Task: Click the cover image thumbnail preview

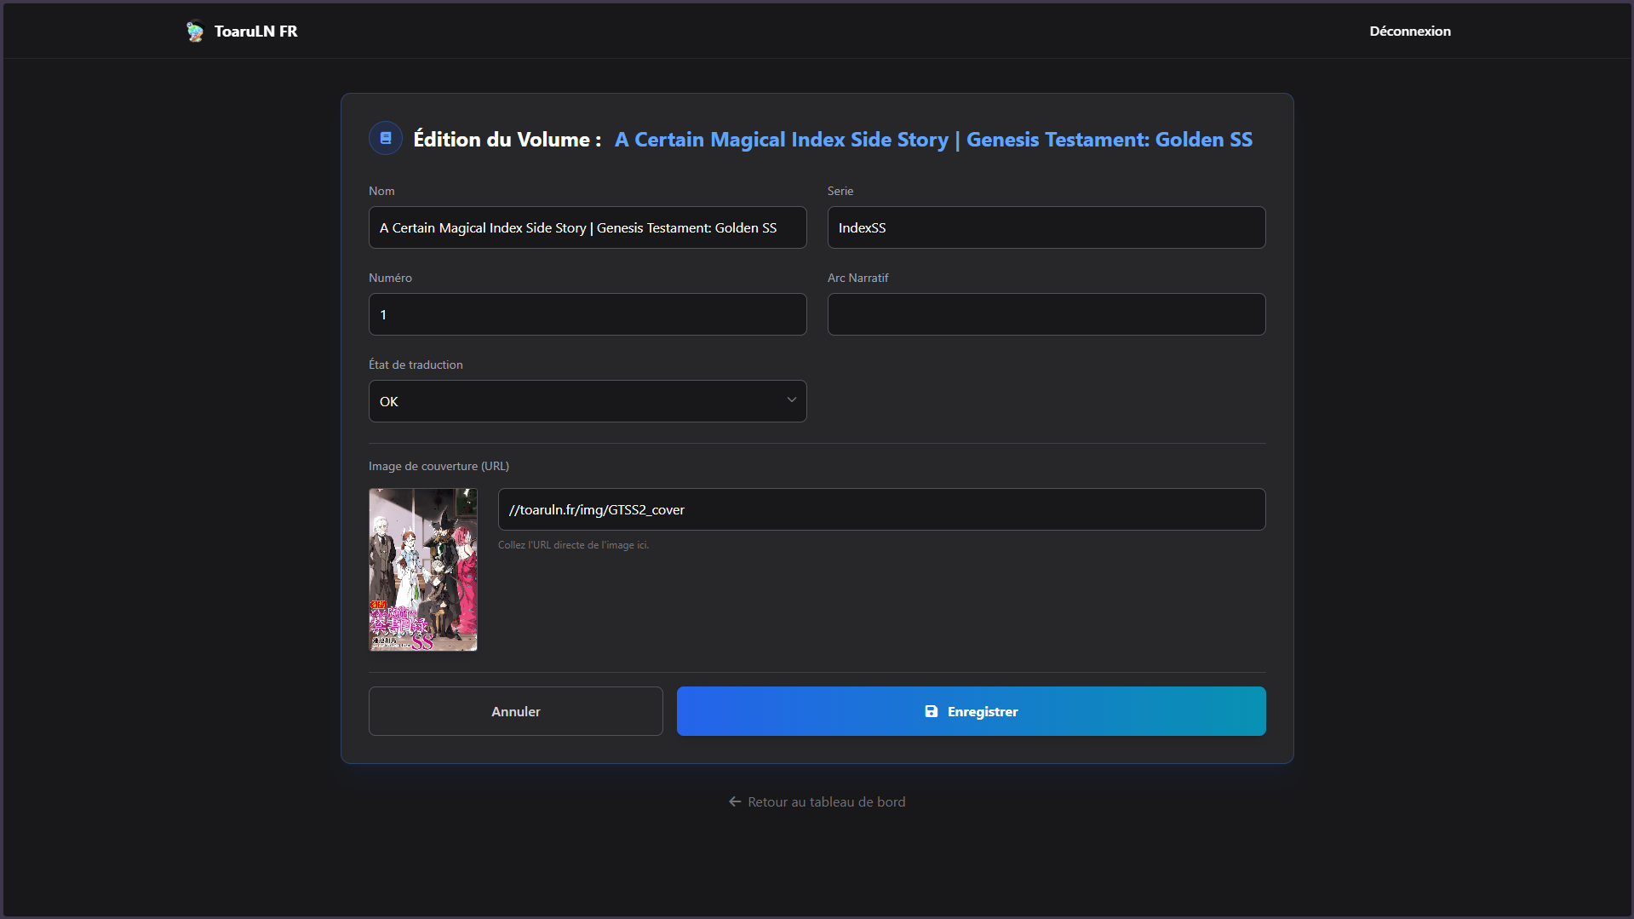Action: pyautogui.click(x=423, y=570)
